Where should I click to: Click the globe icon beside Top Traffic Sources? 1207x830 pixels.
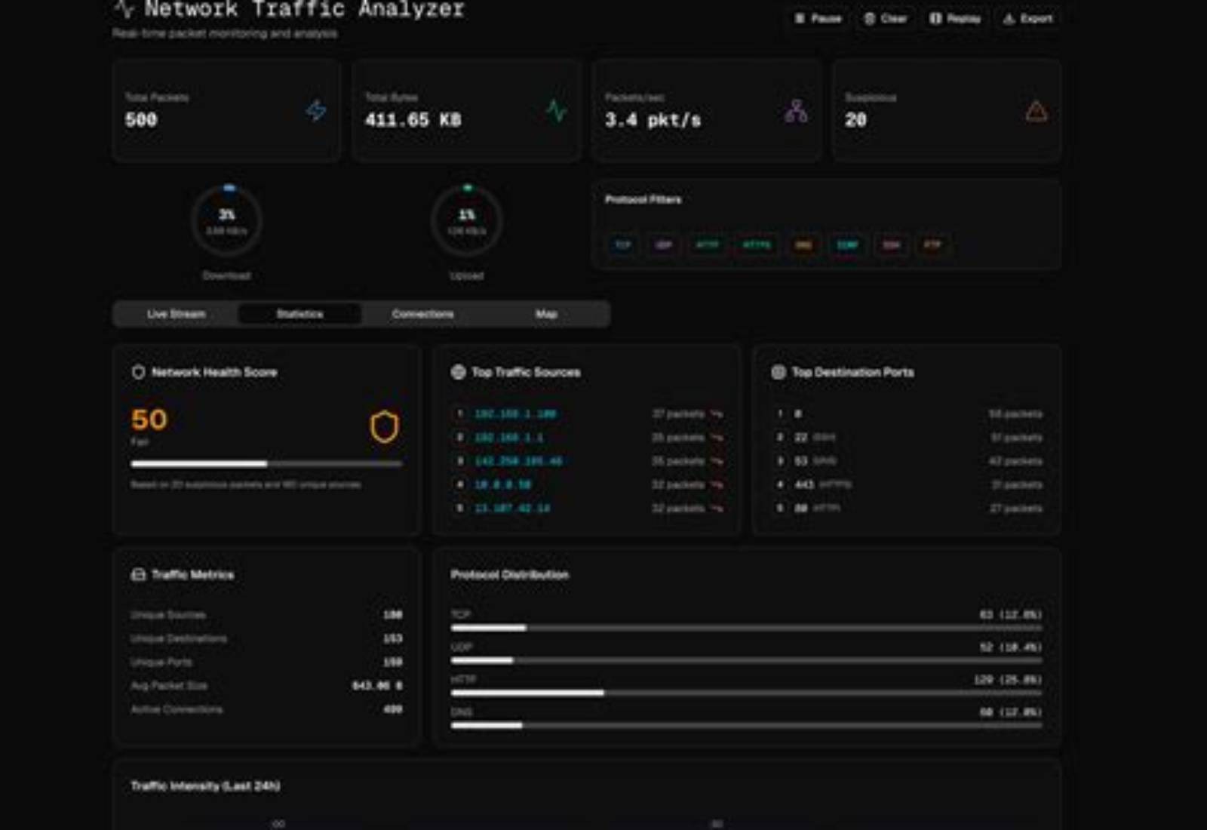(458, 372)
